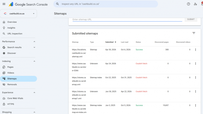
Task: Click the Status column header
Action: click(x=138, y=42)
